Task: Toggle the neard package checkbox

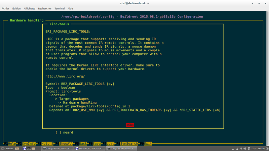Action: (58, 132)
